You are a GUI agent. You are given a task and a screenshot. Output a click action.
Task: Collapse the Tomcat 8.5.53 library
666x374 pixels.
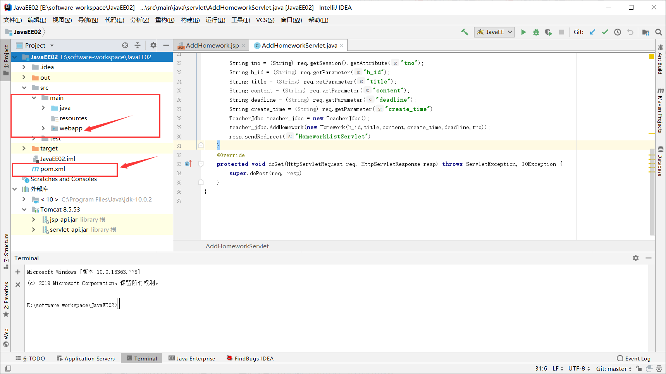pos(24,210)
